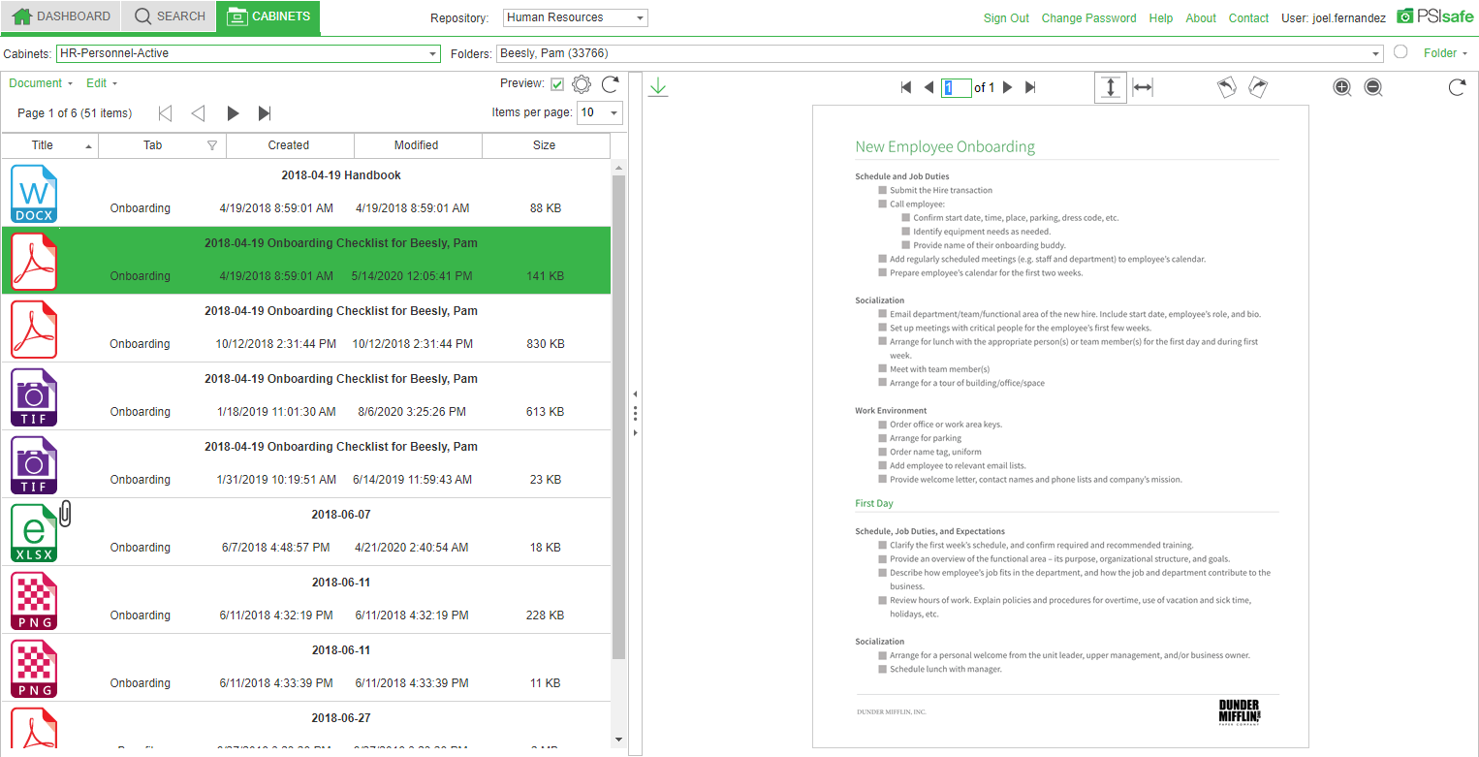1479x757 pixels.
Task: Zoom out of the document preview
Action: point(1373,87)
